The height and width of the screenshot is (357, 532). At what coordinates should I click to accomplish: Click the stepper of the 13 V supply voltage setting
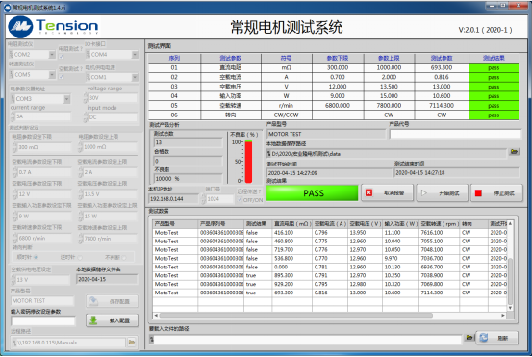13,280
